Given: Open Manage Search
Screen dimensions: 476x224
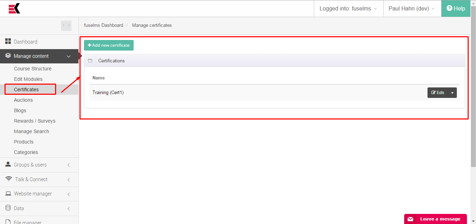Looking at the screenshot, I should (32, 131).
